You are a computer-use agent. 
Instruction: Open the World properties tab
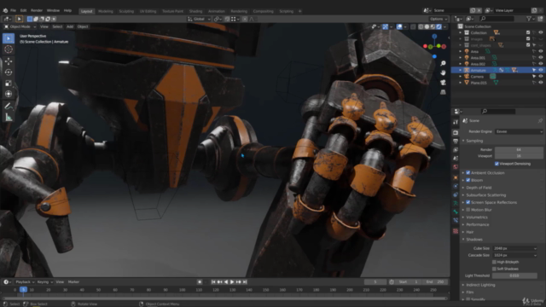[x=456, y=167]
